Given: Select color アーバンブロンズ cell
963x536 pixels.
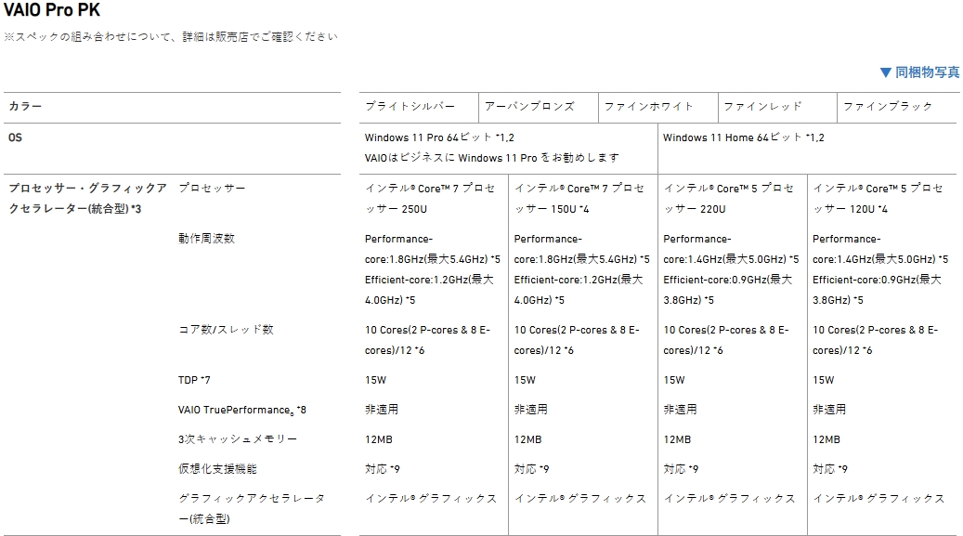Looking at the screenshot, I should tap(539, 106).
